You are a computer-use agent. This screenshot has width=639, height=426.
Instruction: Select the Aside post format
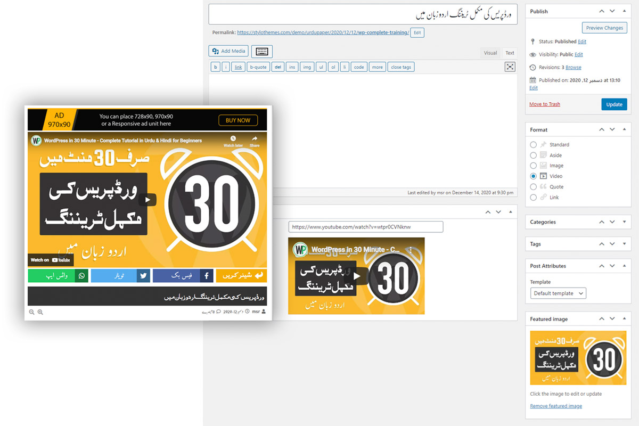click(534, 155)
